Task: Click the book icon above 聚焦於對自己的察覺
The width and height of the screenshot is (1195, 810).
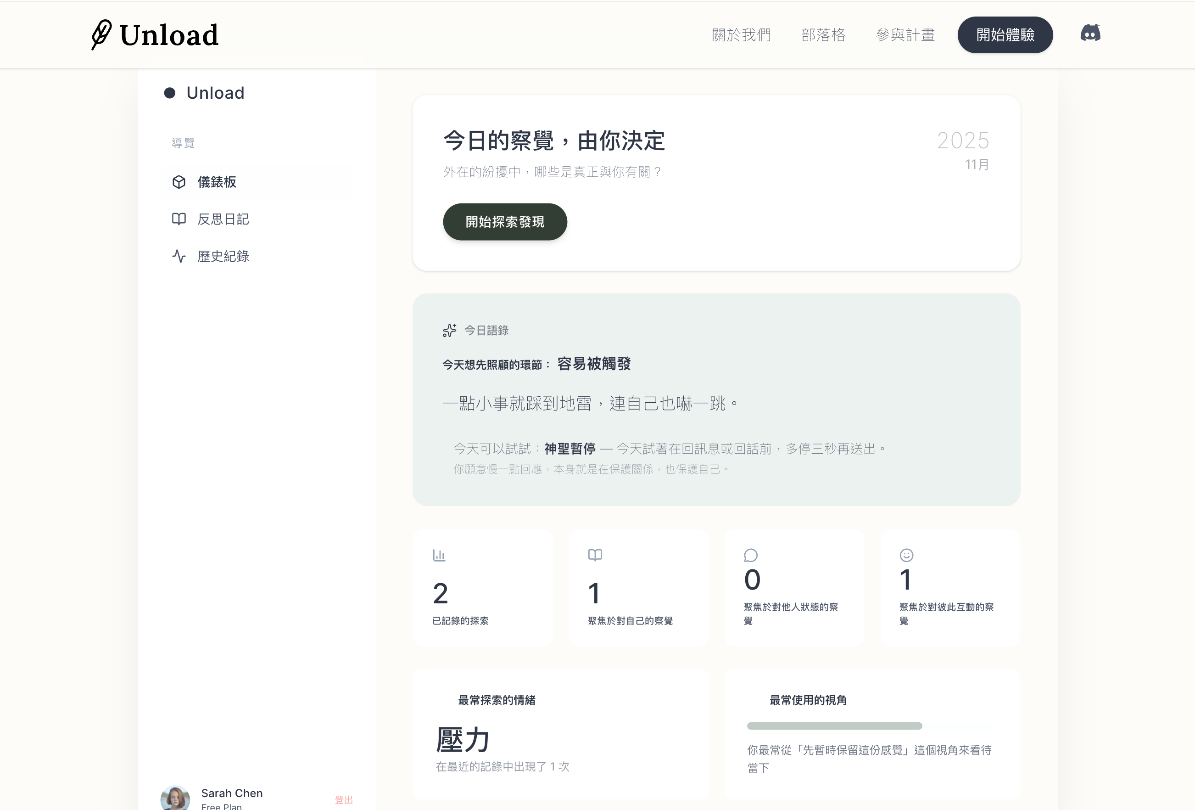Action: click(595, 555)
